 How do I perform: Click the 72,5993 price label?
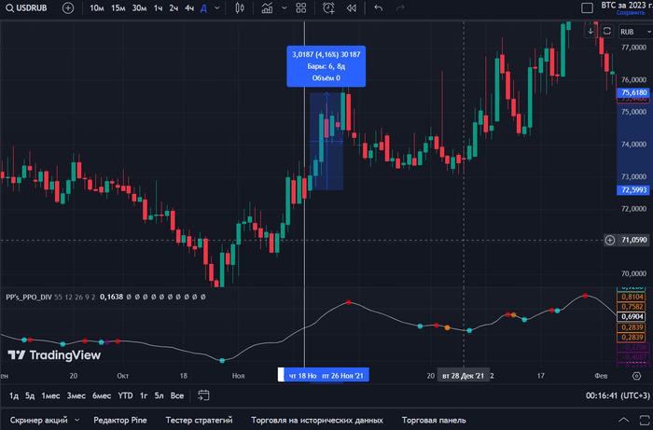coord(633,190)
